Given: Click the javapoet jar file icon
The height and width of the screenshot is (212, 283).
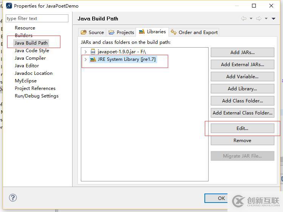Looking at the screenshot, I should coord(93,52).
